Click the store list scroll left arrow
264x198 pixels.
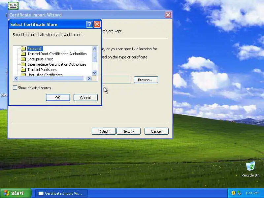point(16,78)
